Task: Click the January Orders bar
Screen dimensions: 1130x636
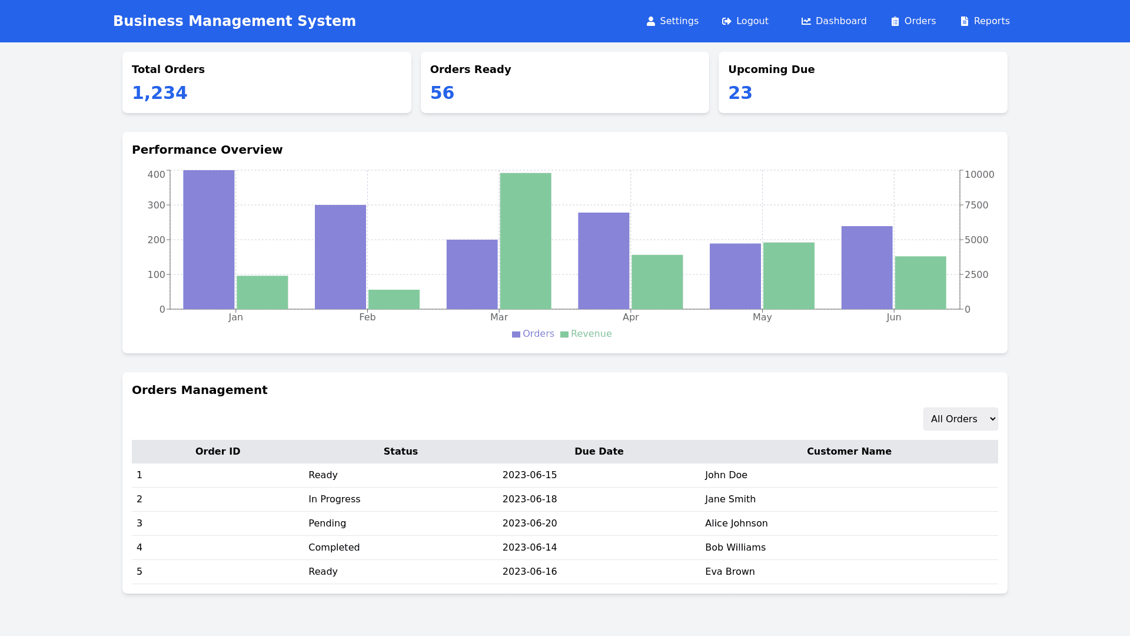Action: pos(208,240)
